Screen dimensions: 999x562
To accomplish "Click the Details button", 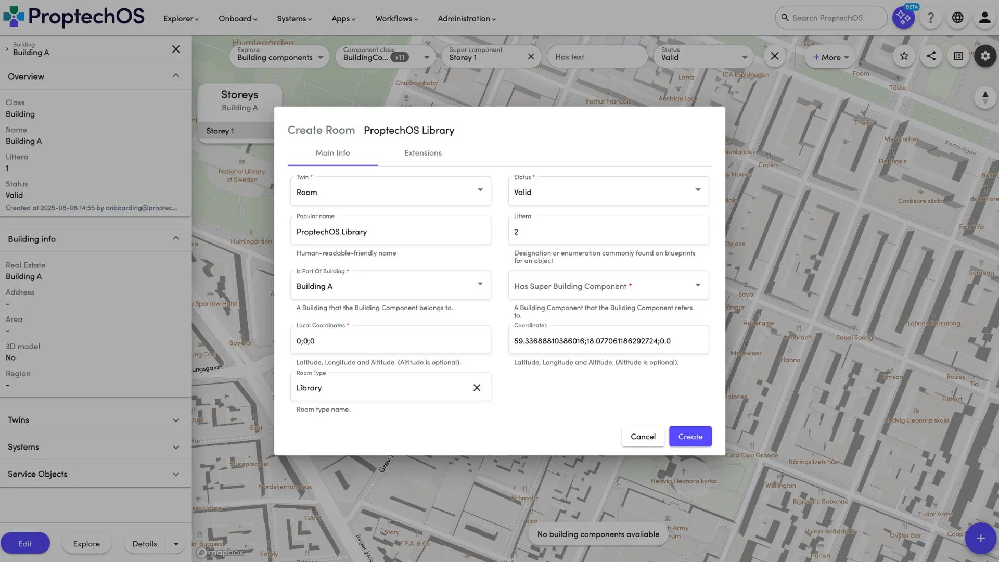I will tap(145, 544).
